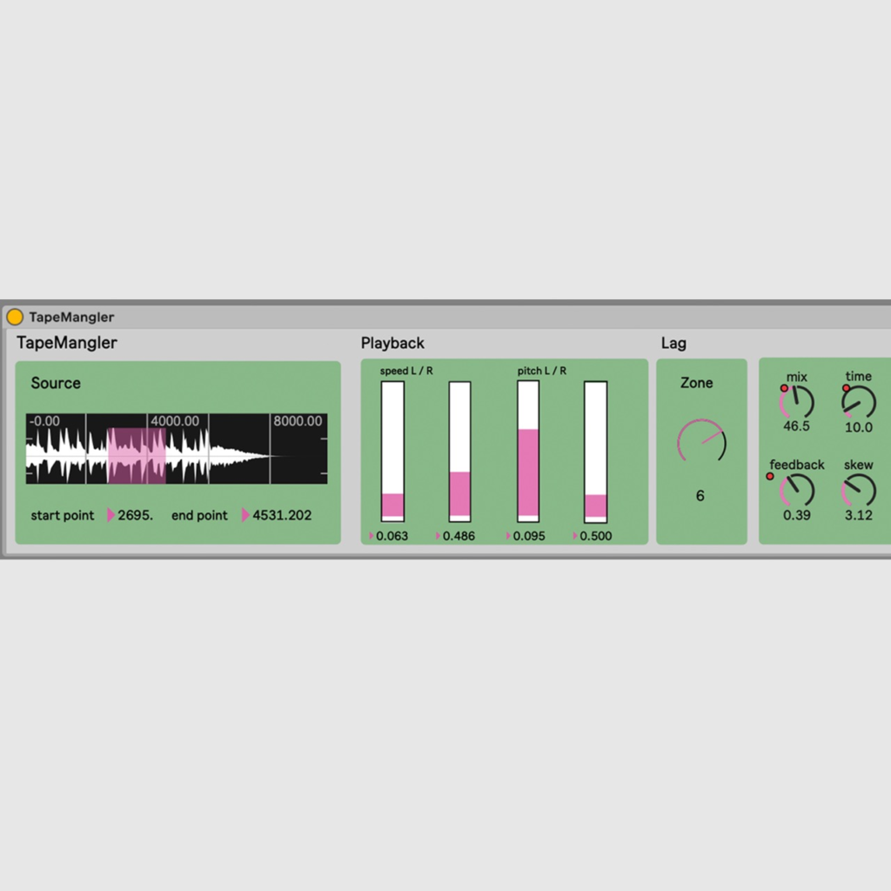Click the 0.486 speed R number box

tap(459, 536)
